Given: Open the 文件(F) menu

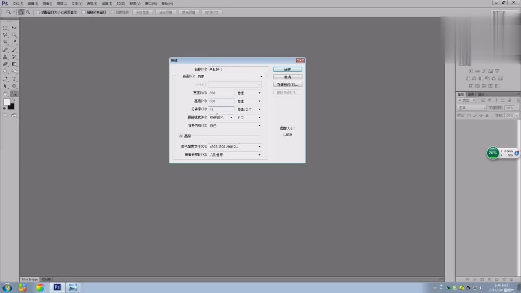Looking at the screenshot, I should tap(18, 4).
